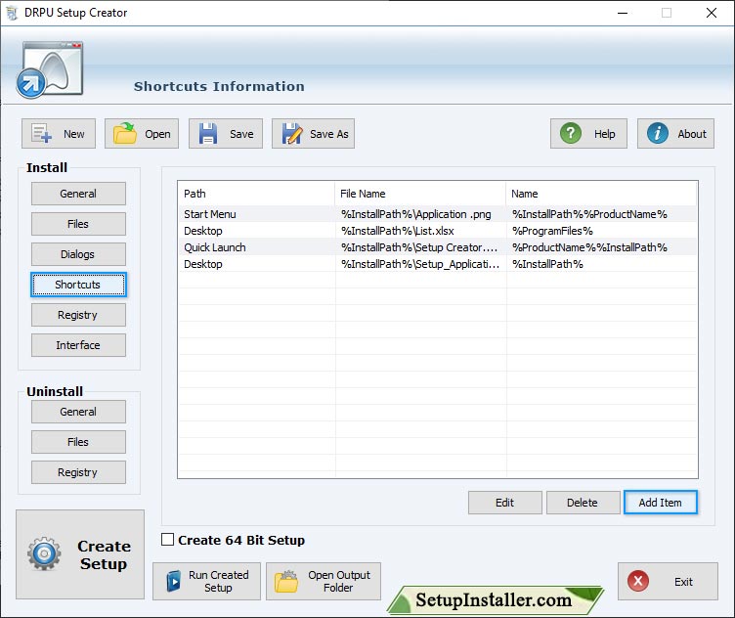Click the Open folder icon

125,133
